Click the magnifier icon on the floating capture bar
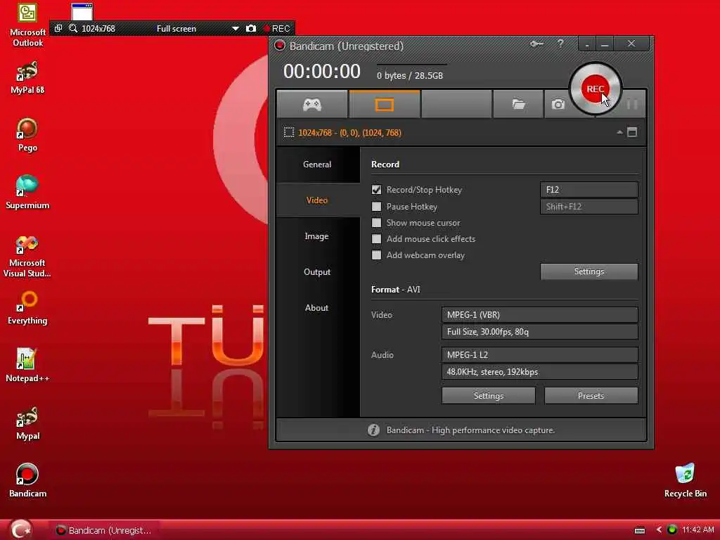720x540 pixels. tap(72, 28)
